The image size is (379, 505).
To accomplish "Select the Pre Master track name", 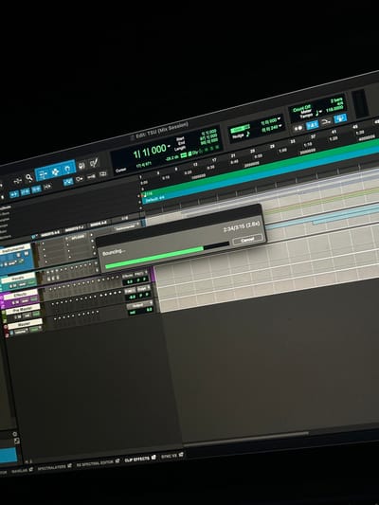I will pos(23,310).
